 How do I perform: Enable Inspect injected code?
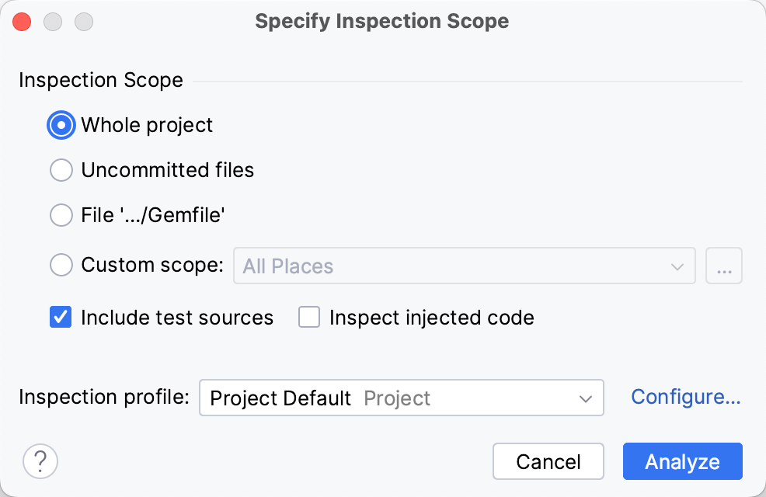tap(309, 317)
